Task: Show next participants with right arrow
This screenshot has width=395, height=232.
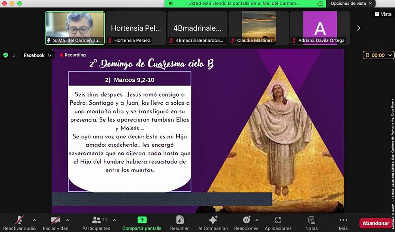Action: coord(359,28)
